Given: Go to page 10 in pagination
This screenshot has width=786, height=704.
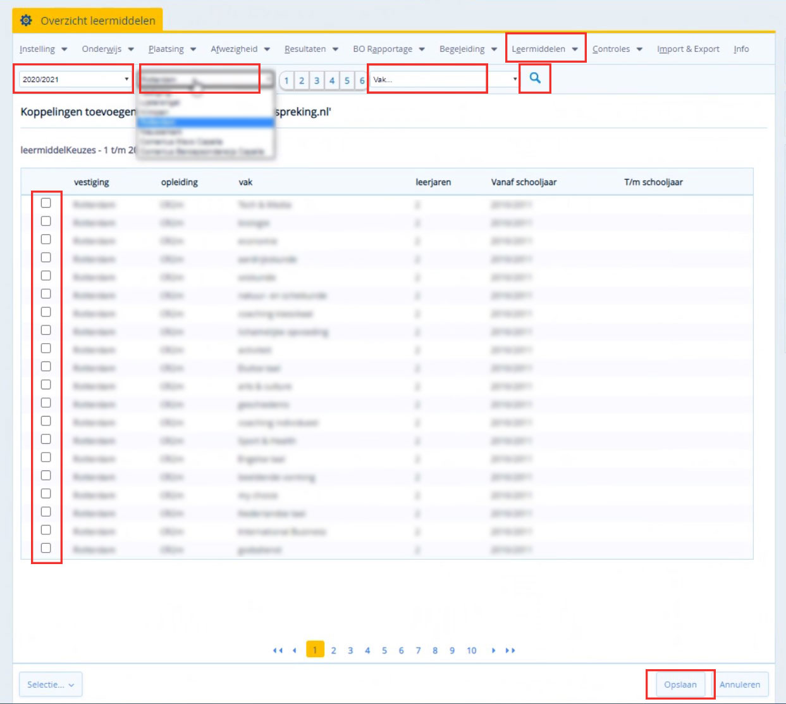Looking at the screenshot, I should point(472,650).
